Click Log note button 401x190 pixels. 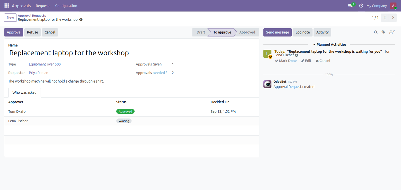(x=303, y=32)
